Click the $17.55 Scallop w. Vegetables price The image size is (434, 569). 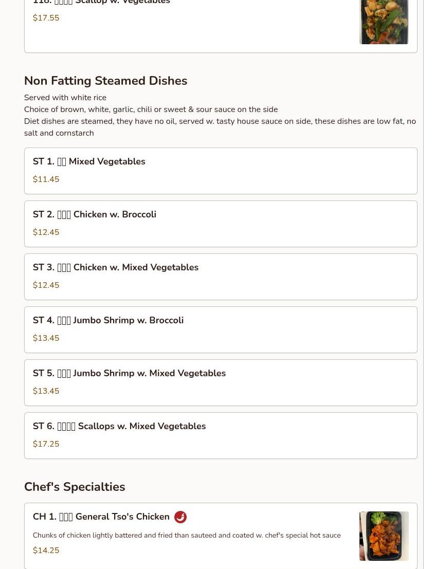tap(46, 18)
